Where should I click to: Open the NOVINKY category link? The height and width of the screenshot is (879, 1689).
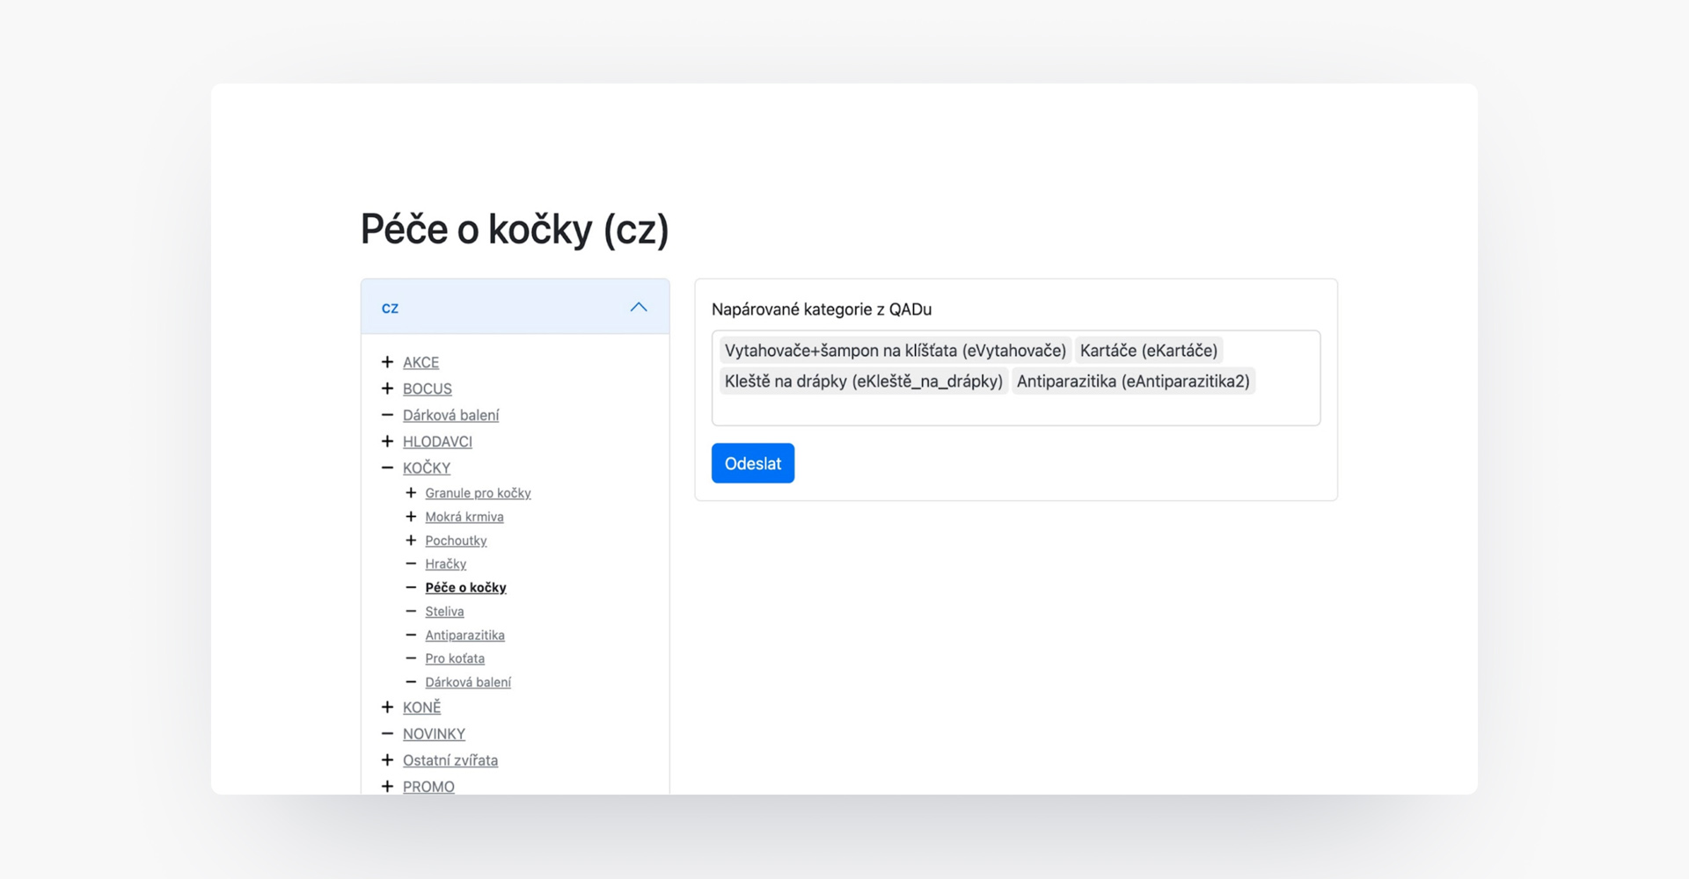point(434,734)
